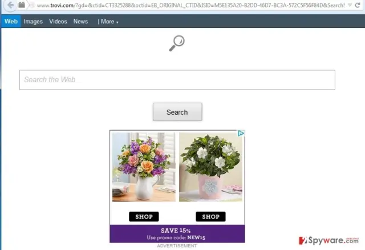Click the colorful rose bouquet image
This screenshot has width=365, height=250.
pyautogui.click(x=144, y=167)
